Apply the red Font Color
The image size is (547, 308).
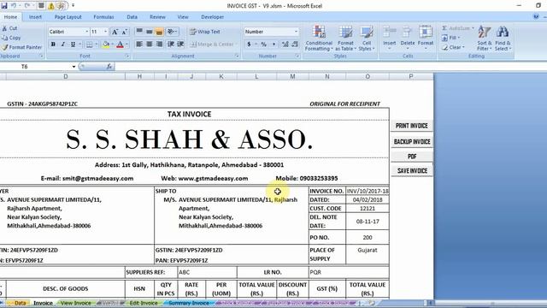(x=120, y=44)
